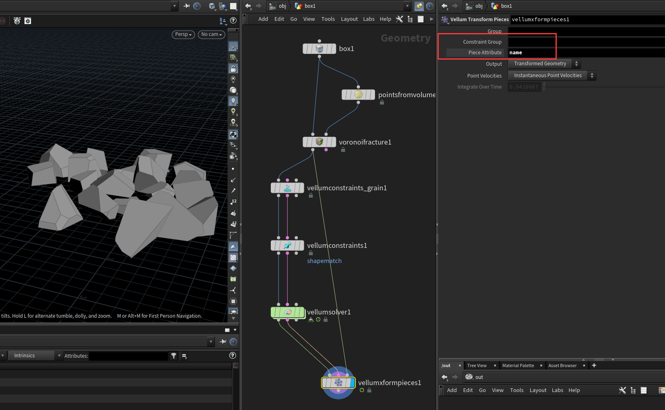Toggle the viewport lock camera icon
This screenshot has height=410, width=665.
(233, 69)
